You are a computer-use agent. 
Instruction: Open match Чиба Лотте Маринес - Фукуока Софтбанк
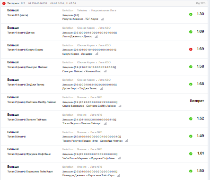point(88,158)
